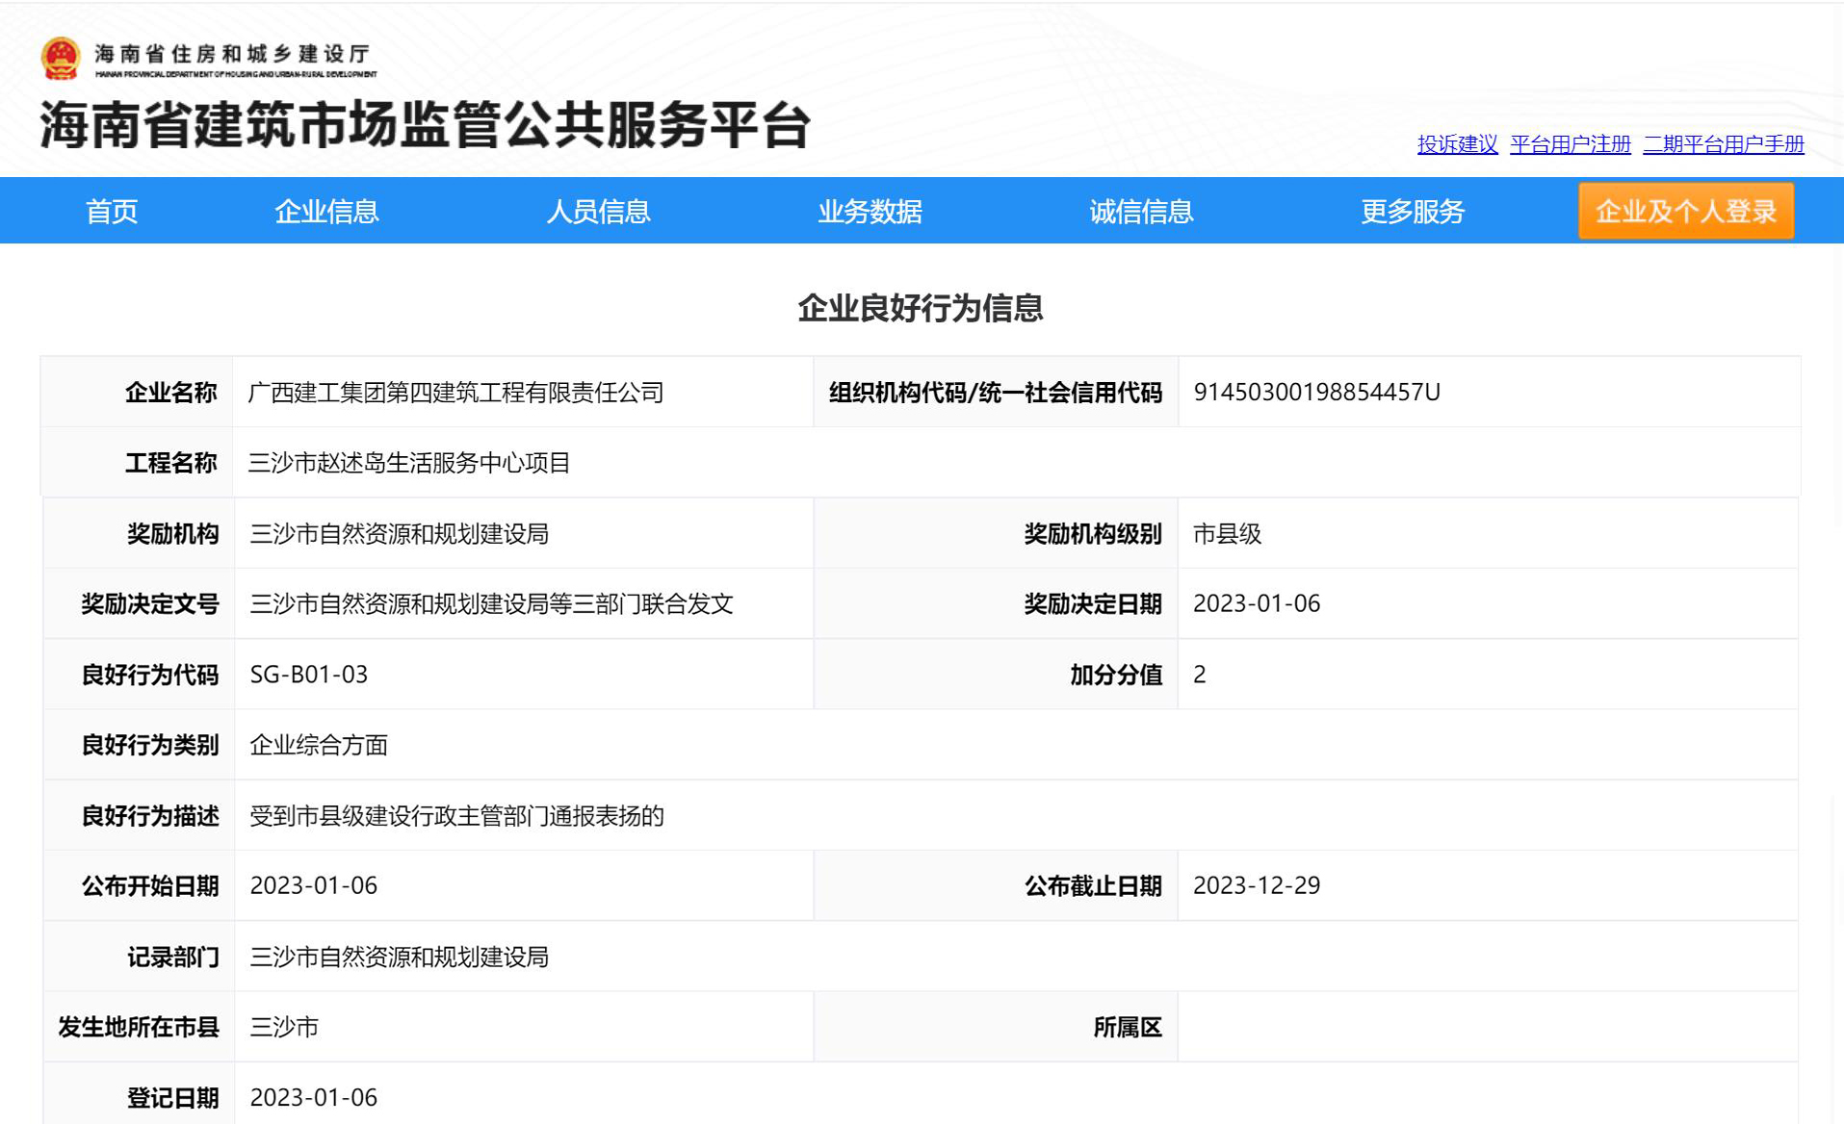The height and width of the screenshot is (1124, 1844).
Task: Click the orange 企业及个人登录 button
Action: coord(1685,211)
